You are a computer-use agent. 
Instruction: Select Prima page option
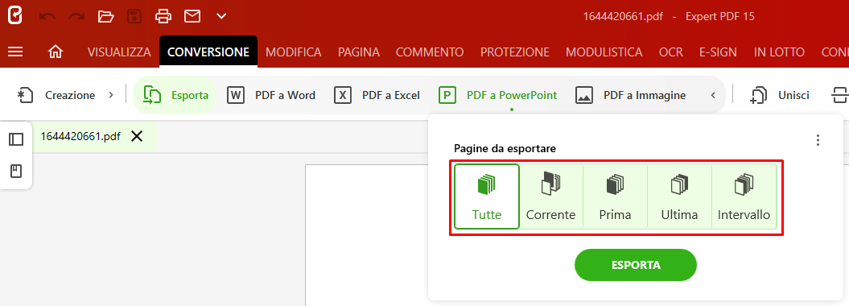click(x=615, y=196)
